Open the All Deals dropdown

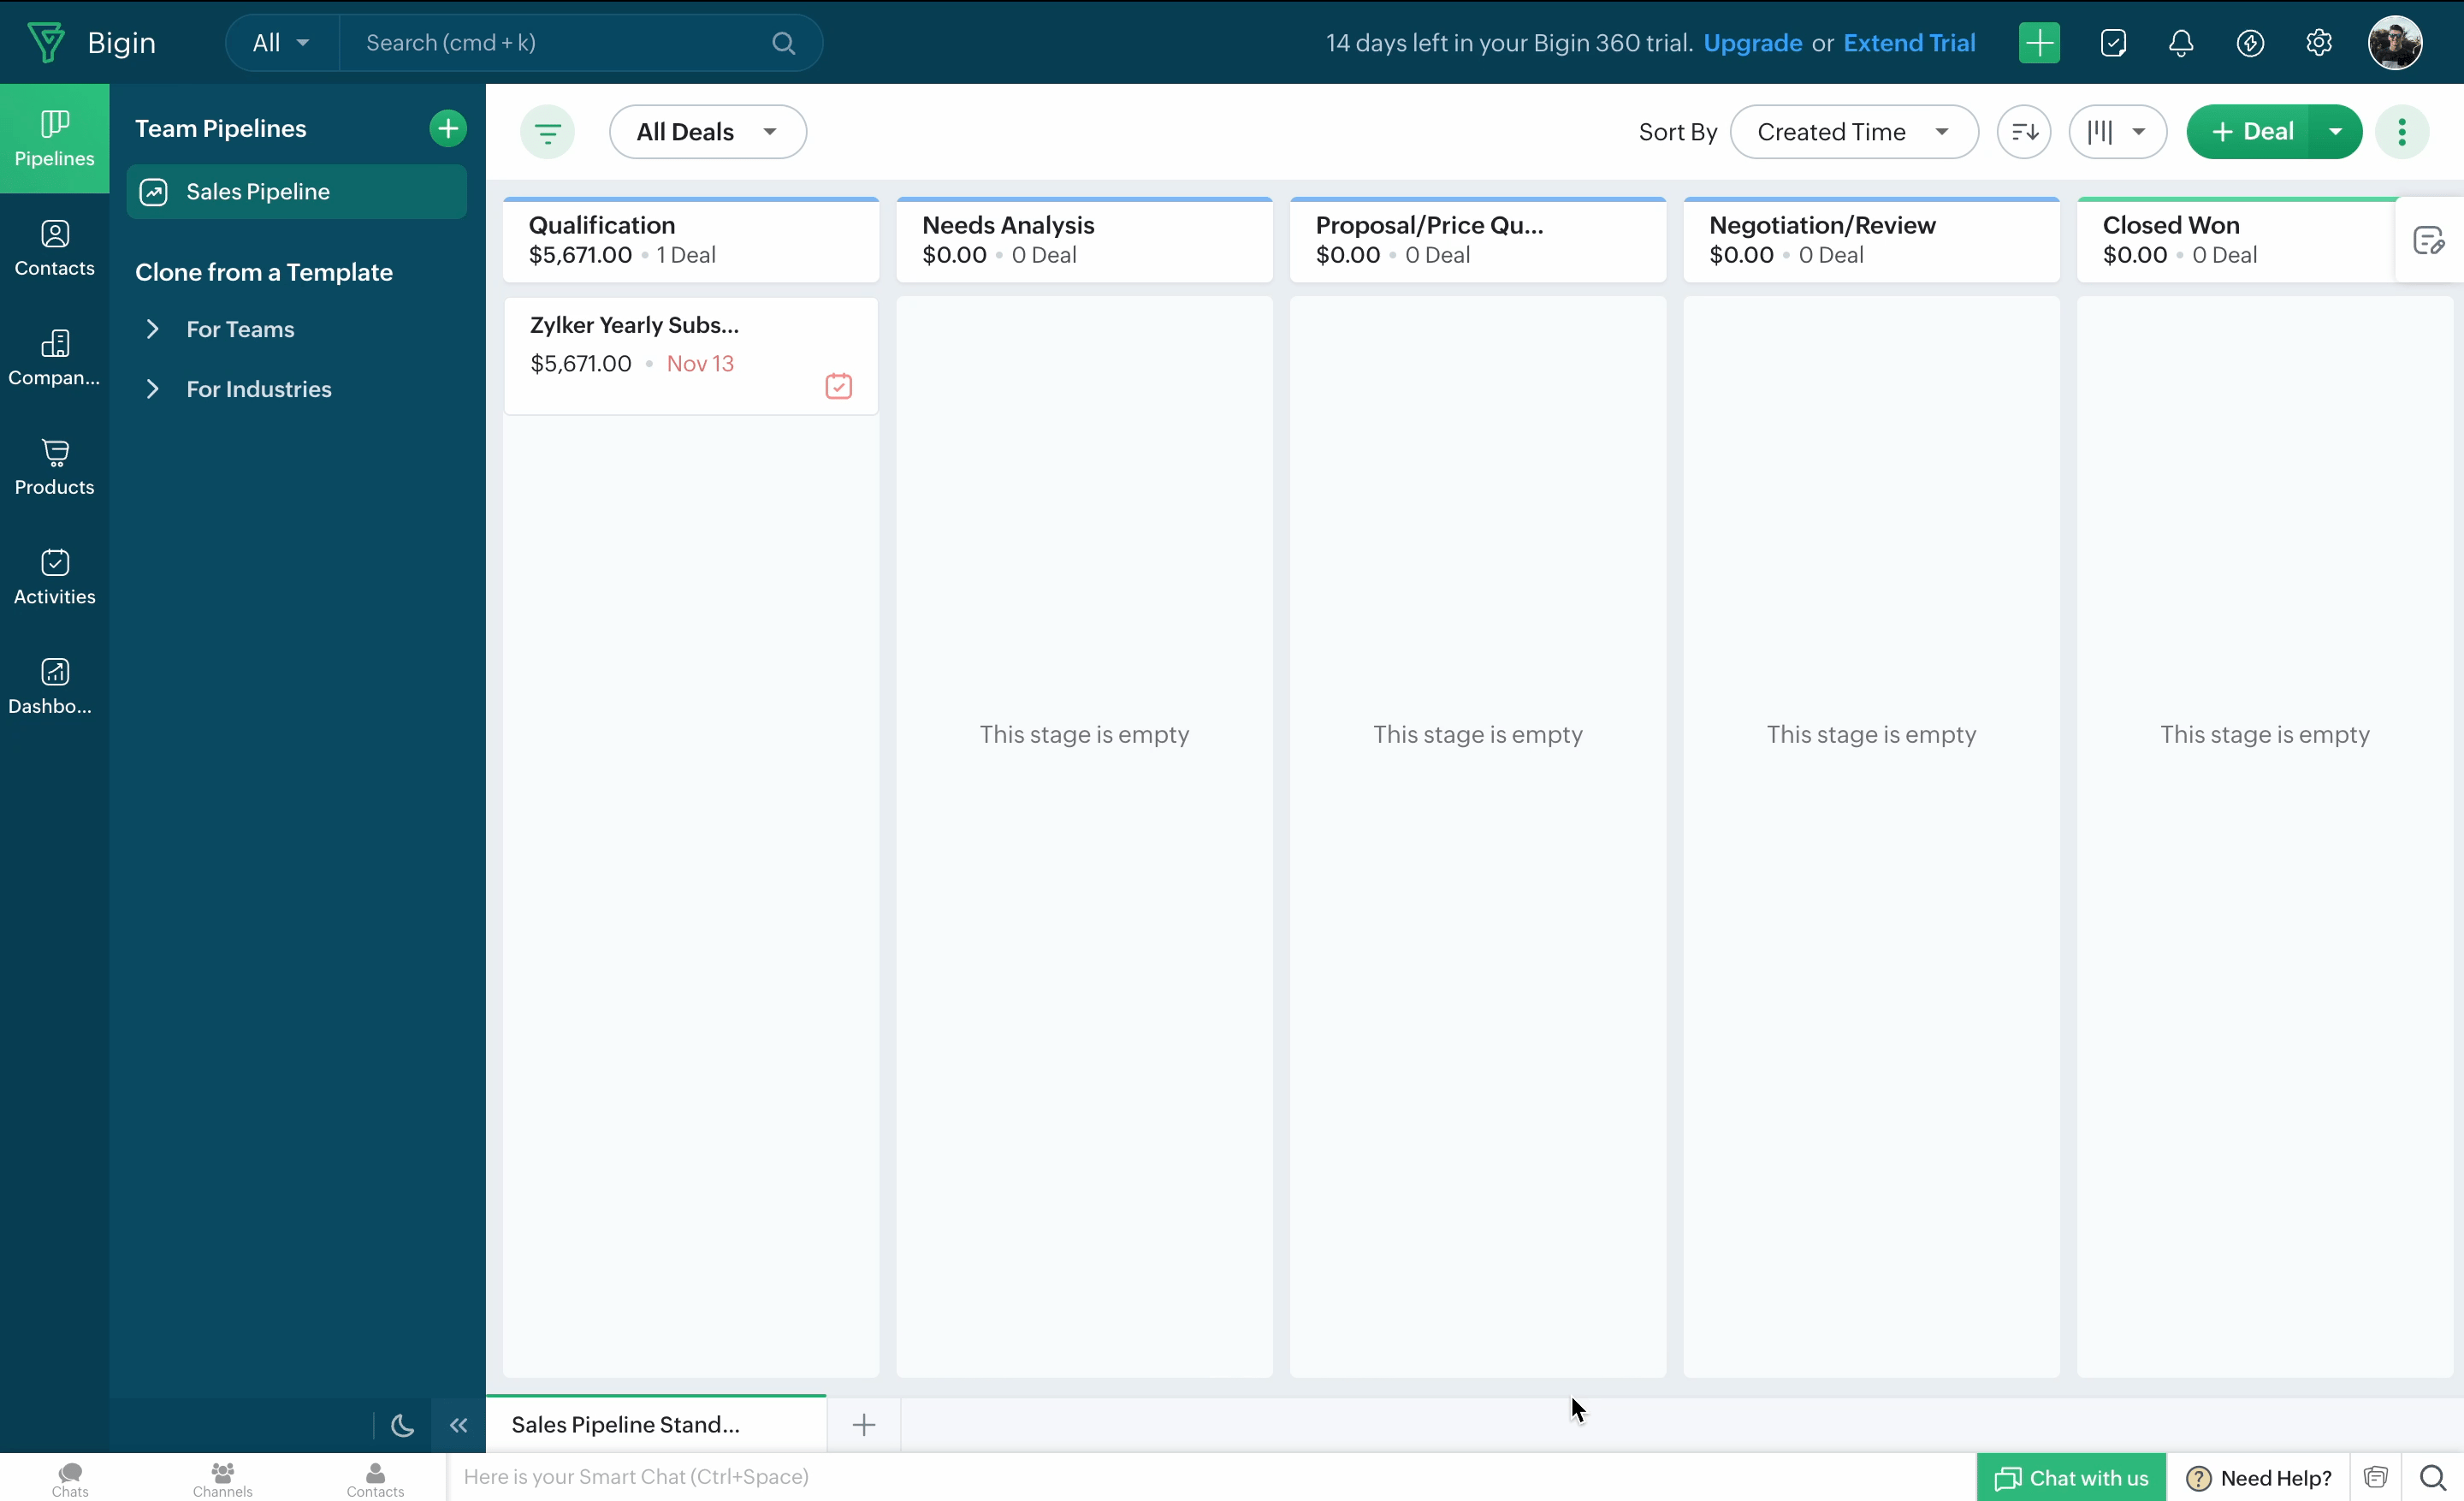pyautogui.click(x=707, y=132)
